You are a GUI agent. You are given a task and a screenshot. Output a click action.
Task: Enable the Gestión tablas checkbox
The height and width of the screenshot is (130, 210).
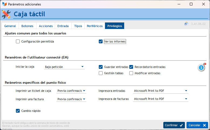pos(101,73)
